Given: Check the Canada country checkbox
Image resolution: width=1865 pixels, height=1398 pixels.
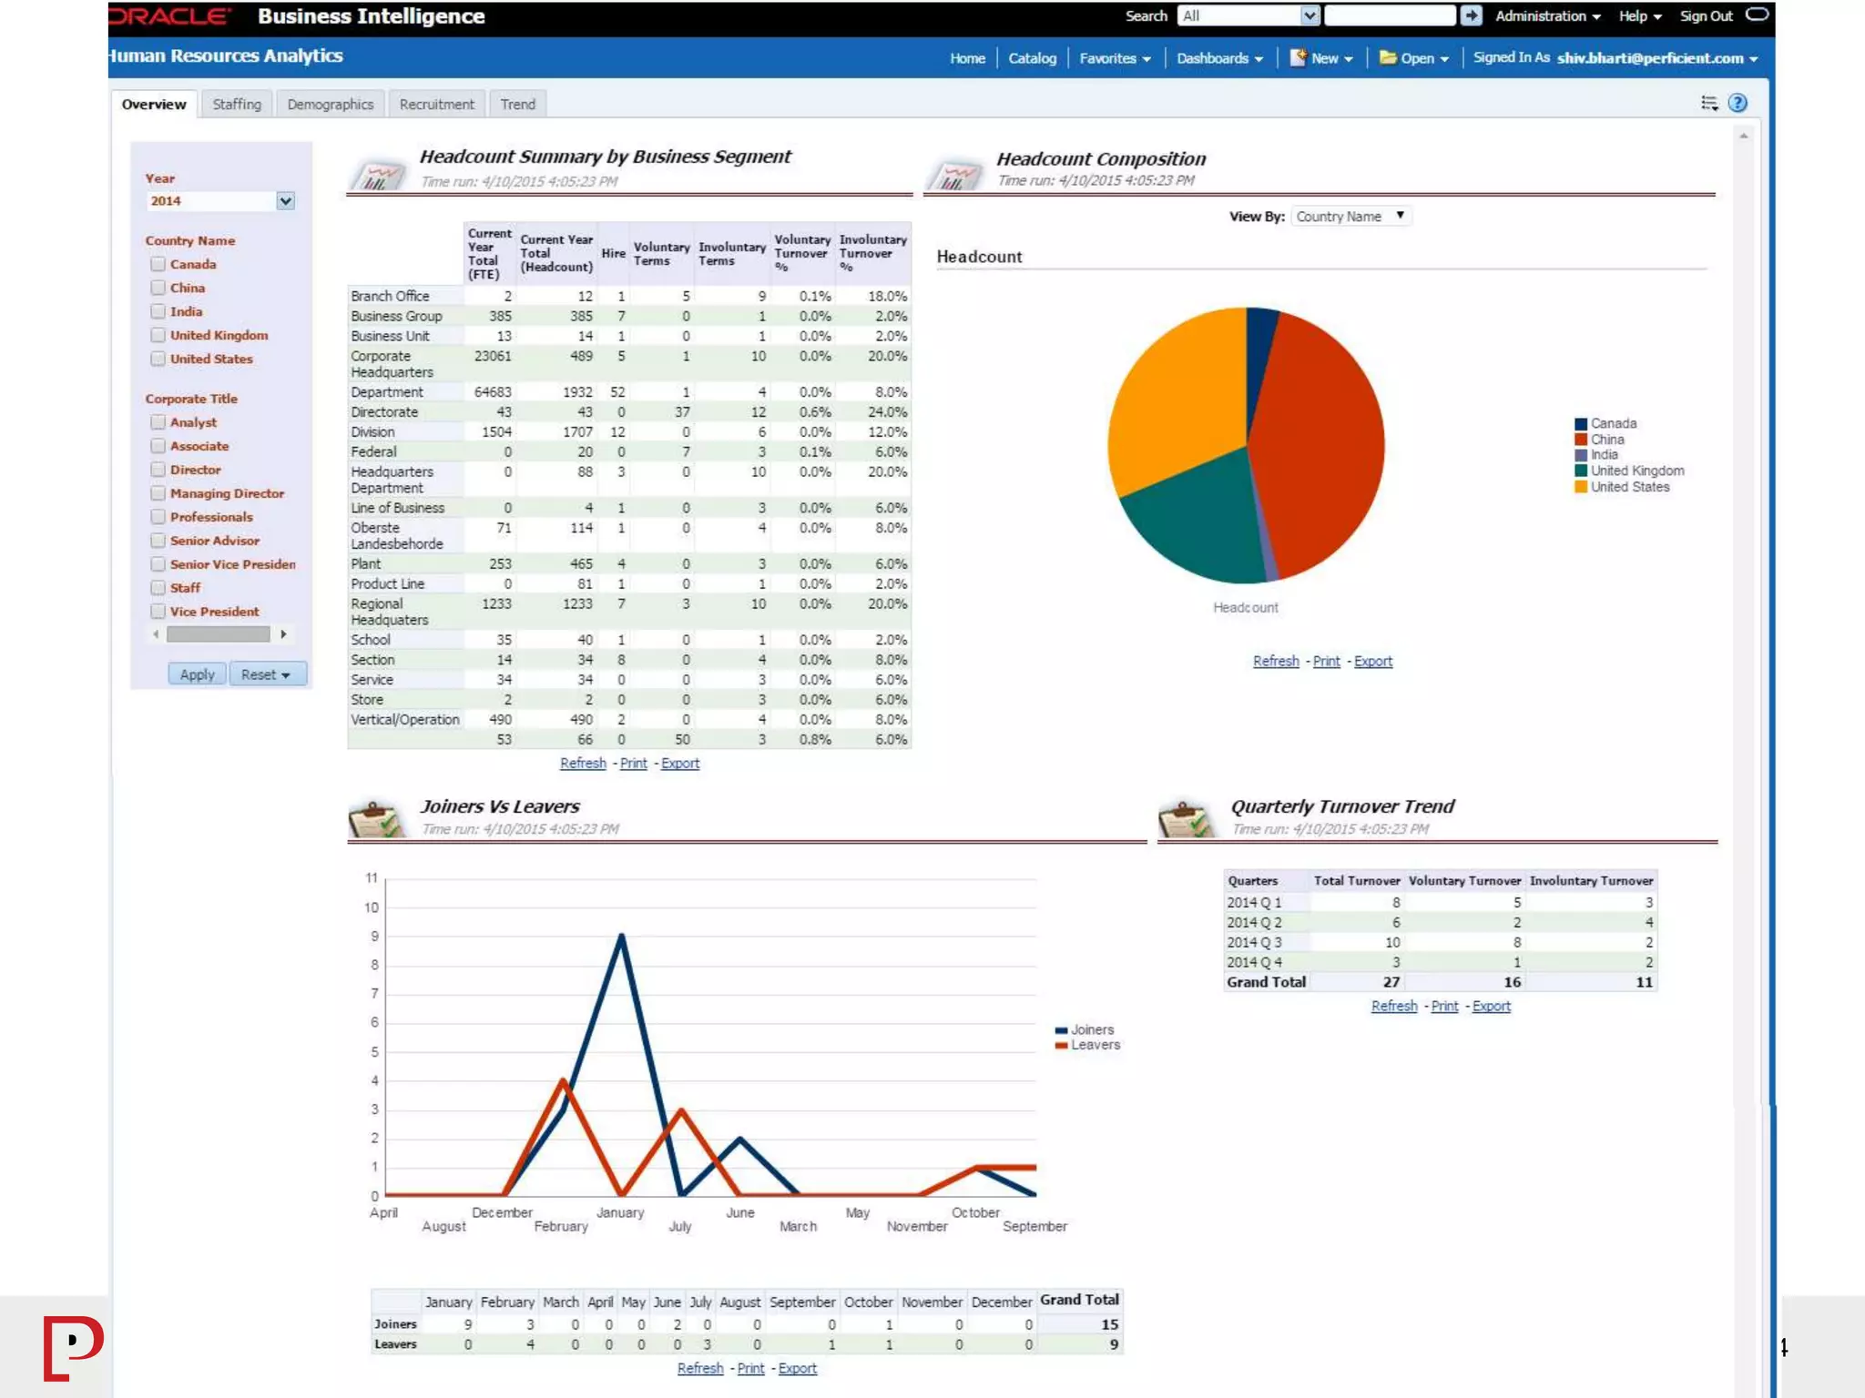Looking at the screenshot, I should click(158, 264).
